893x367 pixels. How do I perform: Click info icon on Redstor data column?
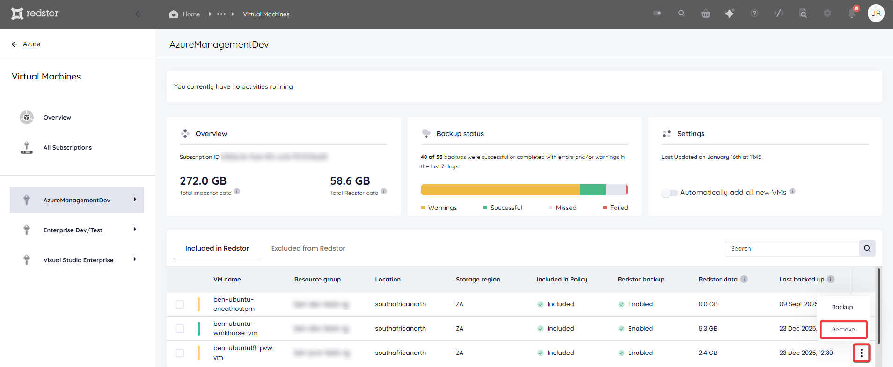click(x=744, y=279)
